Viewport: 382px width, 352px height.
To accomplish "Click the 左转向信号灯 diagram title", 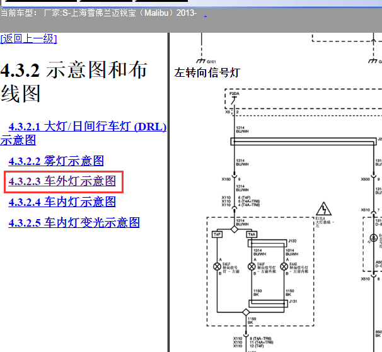I will tap(207, 72).
